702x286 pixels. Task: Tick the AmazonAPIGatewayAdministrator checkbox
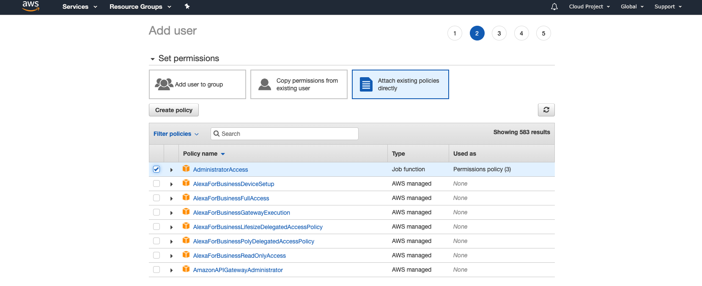click(x=156, y=270)
